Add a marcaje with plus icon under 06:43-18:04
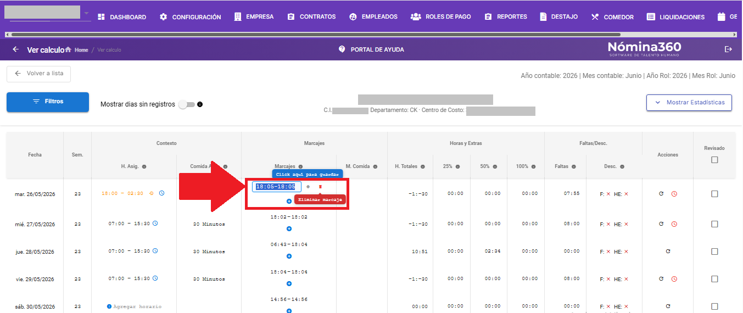The width and height of the screenshot is (743, 313). tap(289, 256)
